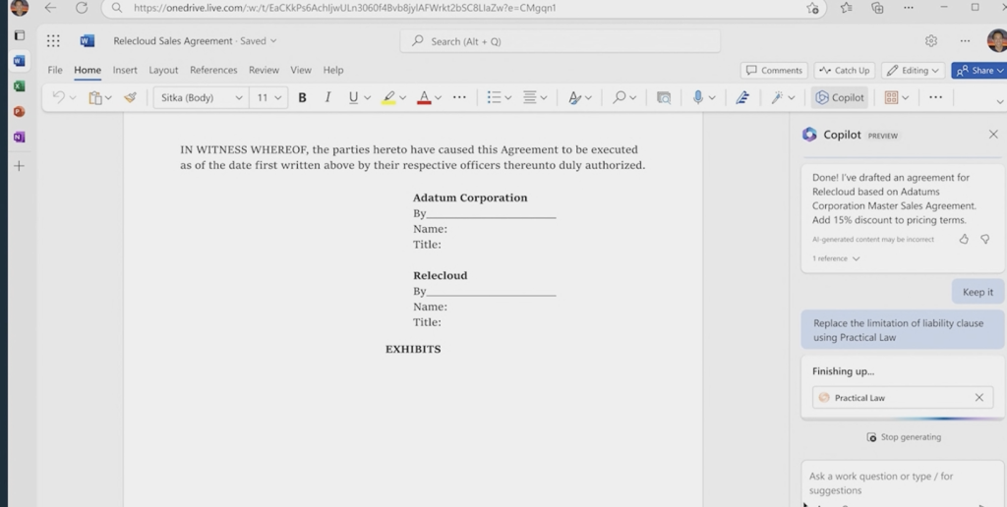Click the Search (Alt + Q) box
The width and height of the screenshot is (1007, 507).
[x=560, y=41]
